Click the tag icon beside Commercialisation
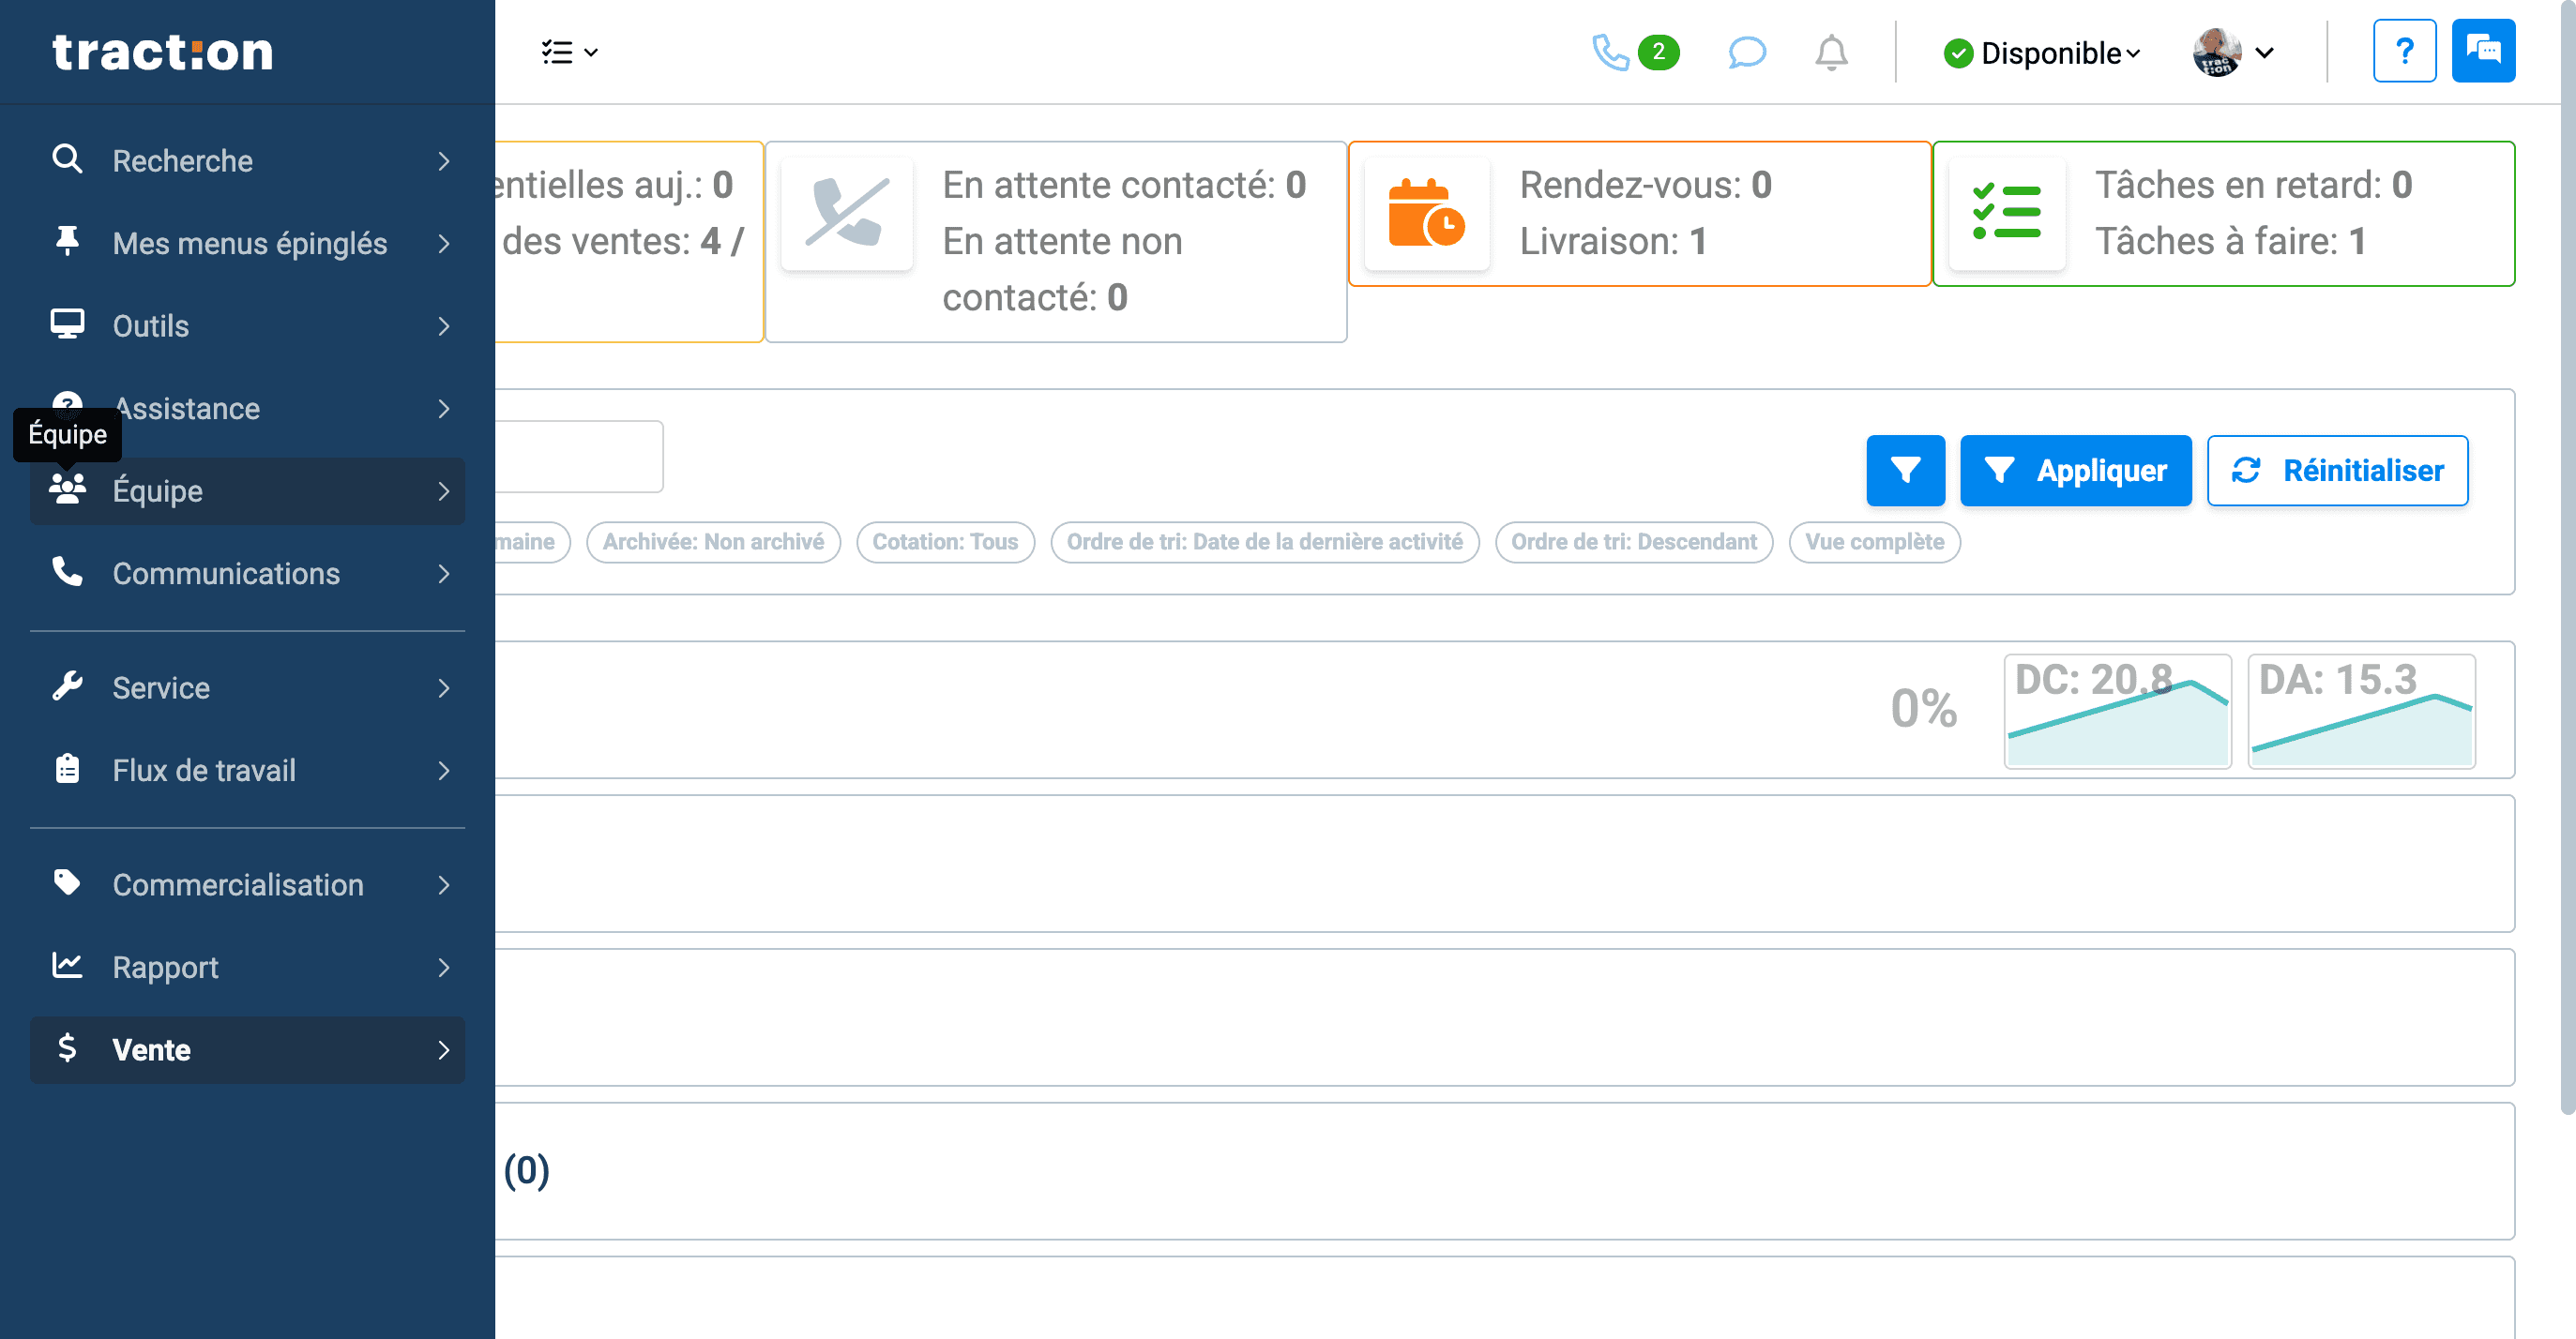The width and height of the screenshot is (2576, 1339). tap(67, 883)
